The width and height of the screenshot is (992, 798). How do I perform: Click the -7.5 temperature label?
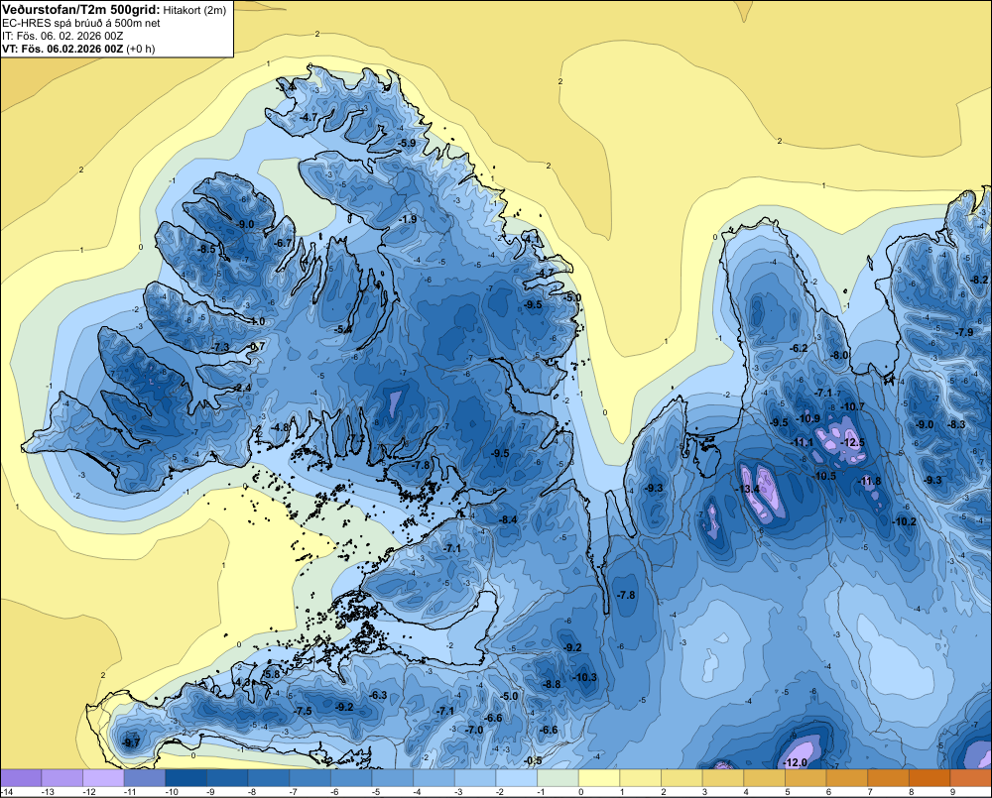(x=303, y=711)
